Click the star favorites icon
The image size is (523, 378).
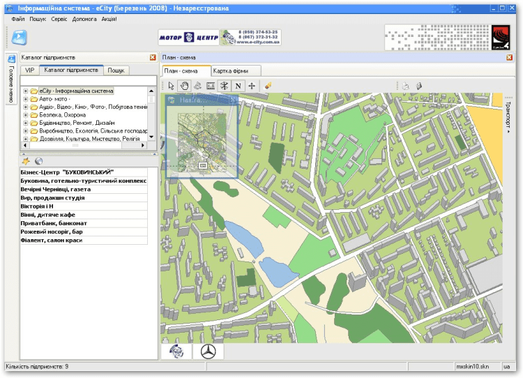click(x=26, y=161)
